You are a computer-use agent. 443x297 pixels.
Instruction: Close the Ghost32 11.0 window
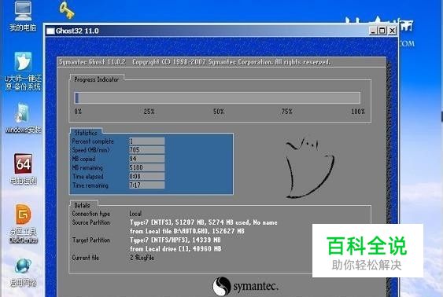pyautogui.click(x=392, y=31)
